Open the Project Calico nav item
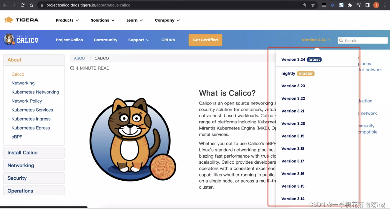 pos(69,40)
